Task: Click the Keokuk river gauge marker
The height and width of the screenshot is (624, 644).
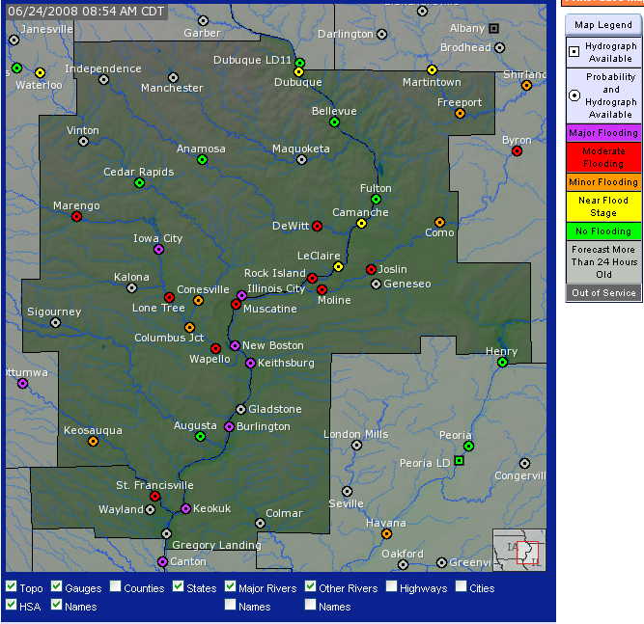Action: click(x=185, y=508)
